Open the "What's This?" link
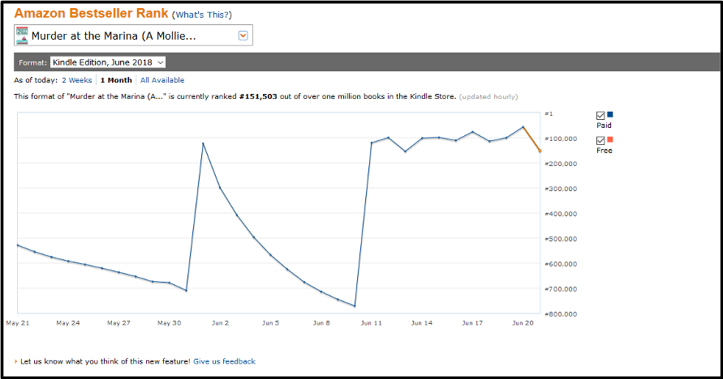Screen dimensions: 723x379 click(202, 15)
